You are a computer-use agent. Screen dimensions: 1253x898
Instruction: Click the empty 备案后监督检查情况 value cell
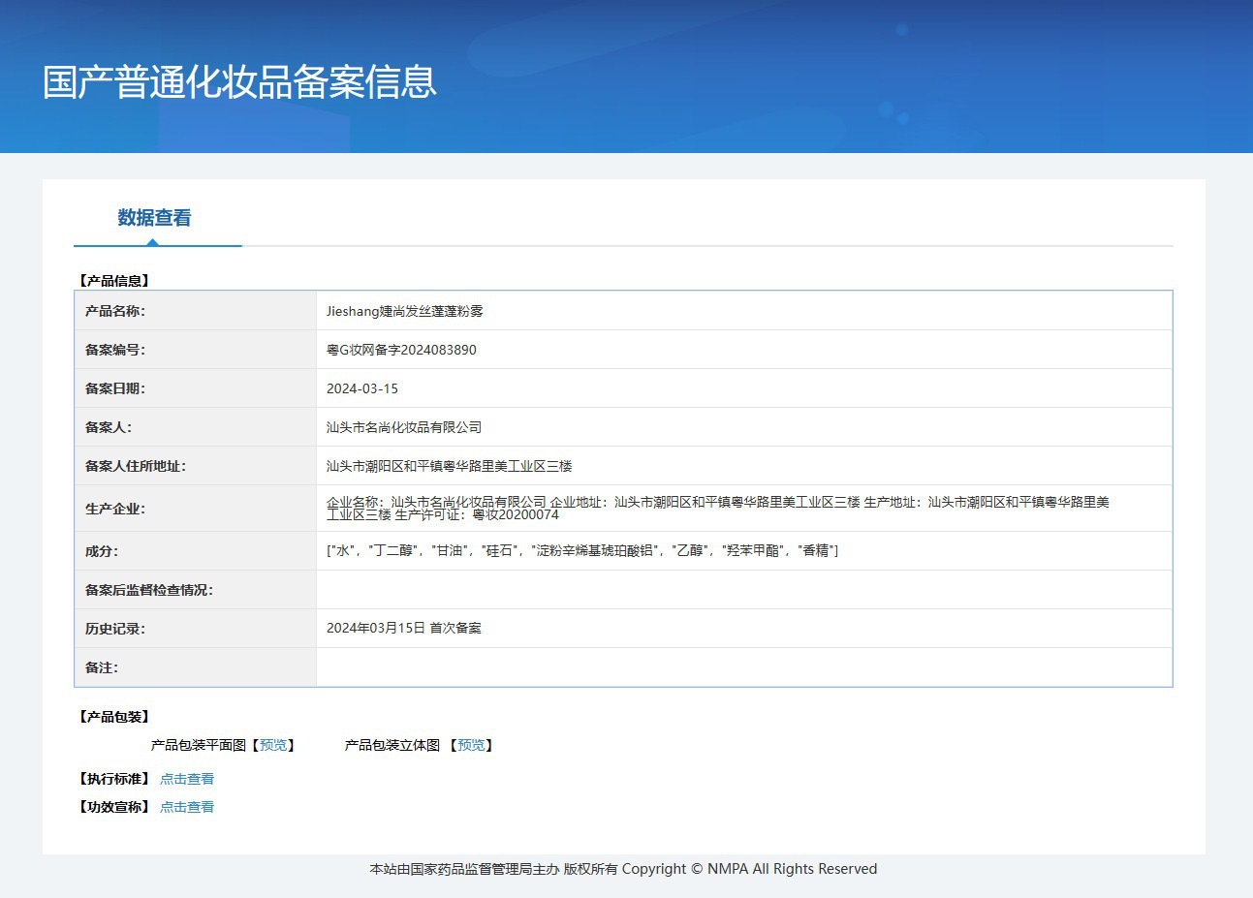(743, 590)
